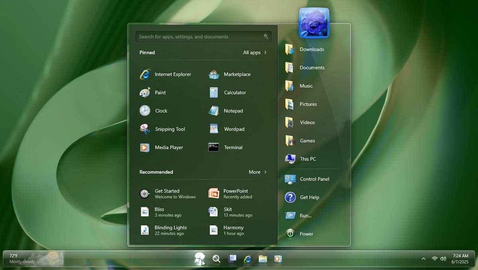The image size is (478, 270).
Task: Open the Run dialog
Action: [x=298, y=215]
